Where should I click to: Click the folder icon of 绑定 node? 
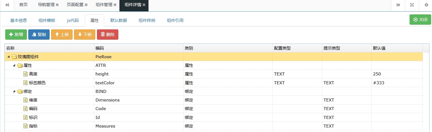20,92
